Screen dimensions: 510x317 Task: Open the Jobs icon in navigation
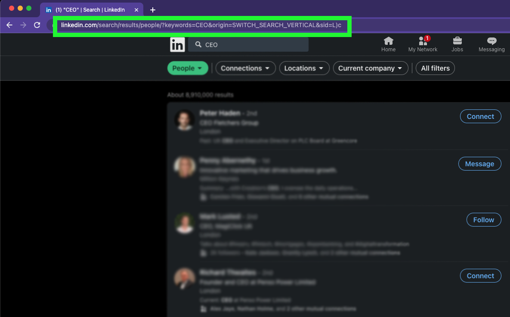coord(457,44)
